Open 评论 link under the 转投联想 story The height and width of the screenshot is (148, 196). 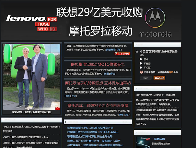[x=74, y=96]
